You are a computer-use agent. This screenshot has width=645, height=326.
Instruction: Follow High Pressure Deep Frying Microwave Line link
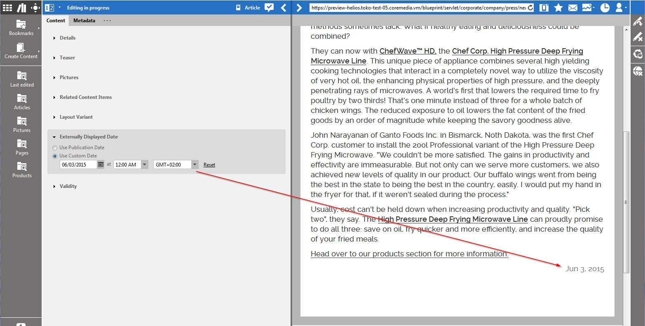[453, 219]
